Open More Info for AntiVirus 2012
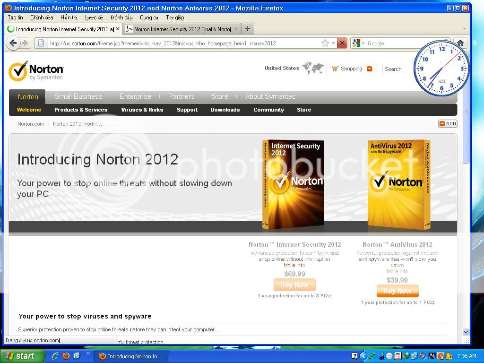The width and height of the screenshot is (484, 363). [397, 271]
